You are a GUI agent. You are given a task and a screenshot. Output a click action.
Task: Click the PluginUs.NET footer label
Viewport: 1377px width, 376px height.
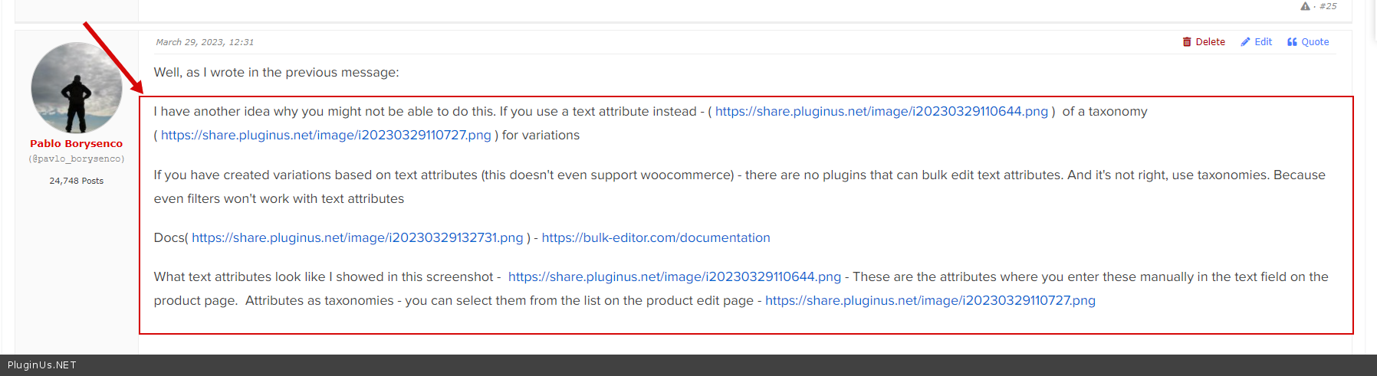42,365
